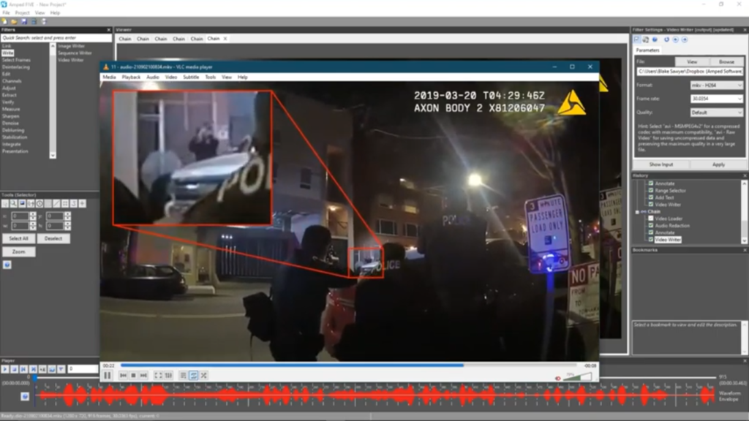Select Sequence Writer in the filter list
This screenshot has height=421, width=749.
coord(75,53)
